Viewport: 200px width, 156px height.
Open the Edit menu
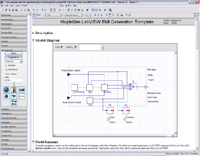(x=7, y=6)
